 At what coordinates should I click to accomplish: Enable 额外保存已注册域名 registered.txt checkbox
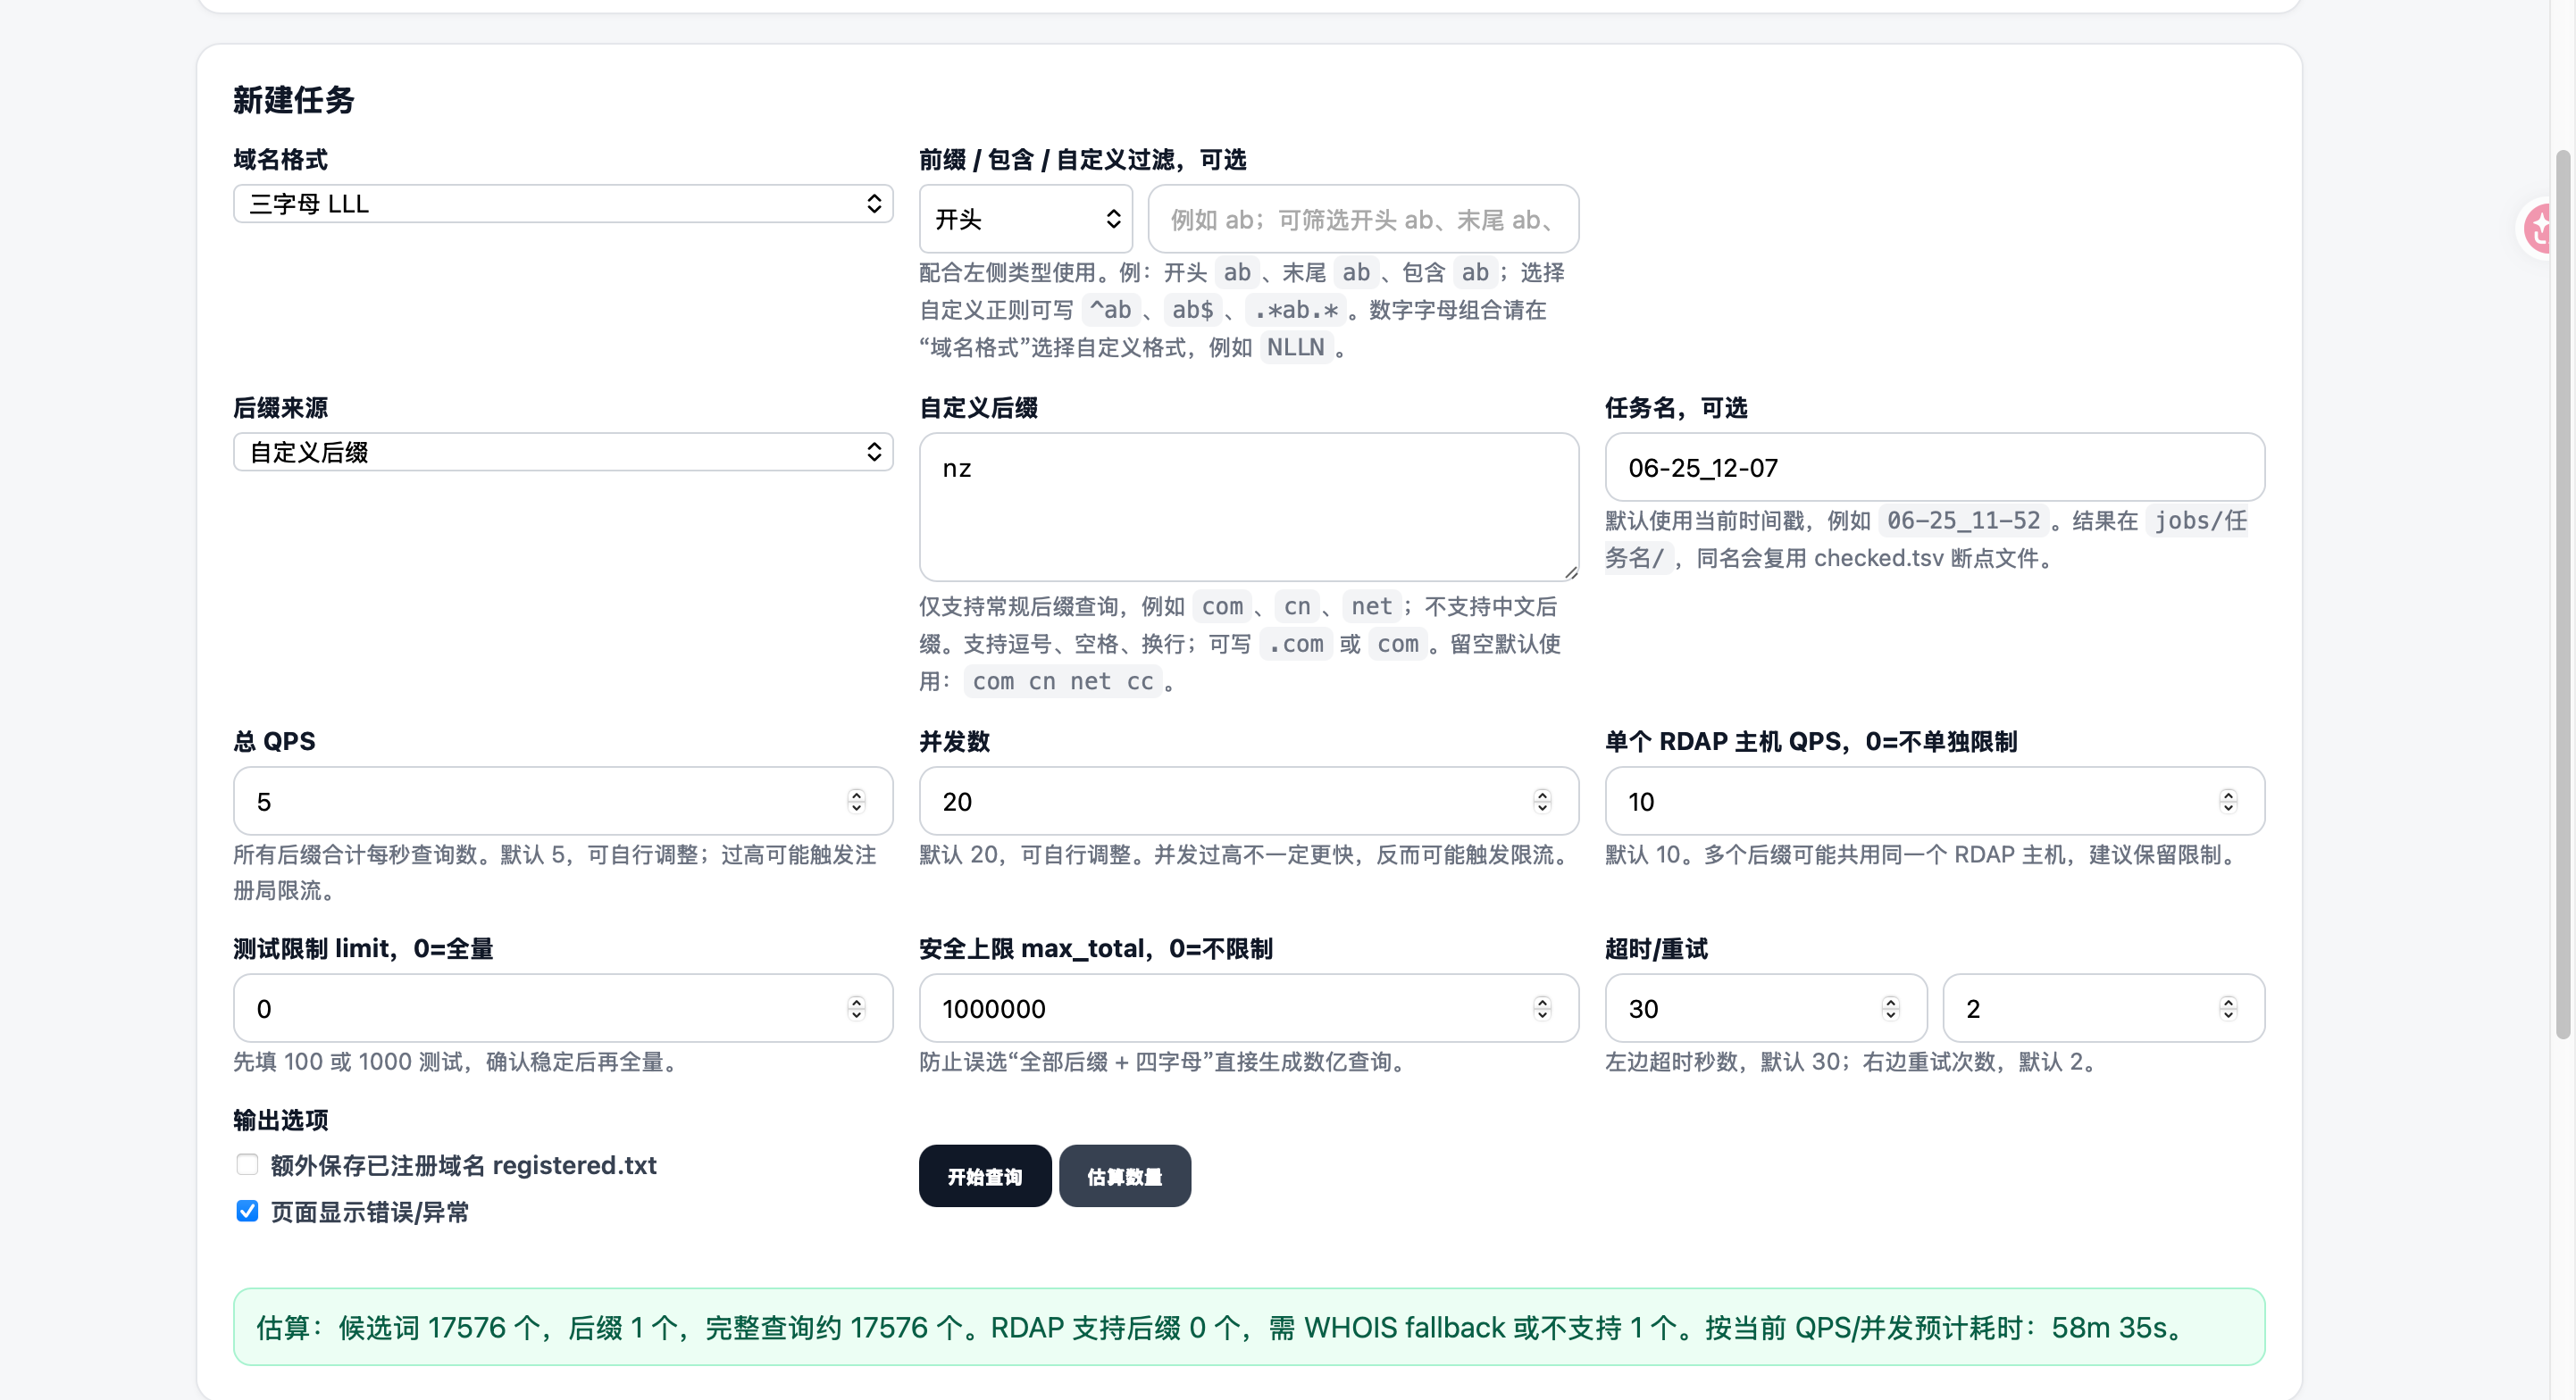(x=247, y=1164)
